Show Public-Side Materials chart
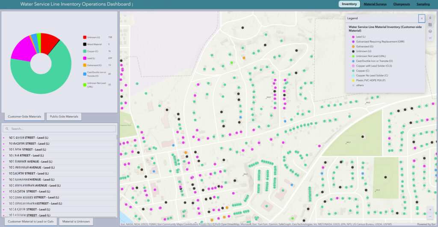438x227 pixels. 64,116
